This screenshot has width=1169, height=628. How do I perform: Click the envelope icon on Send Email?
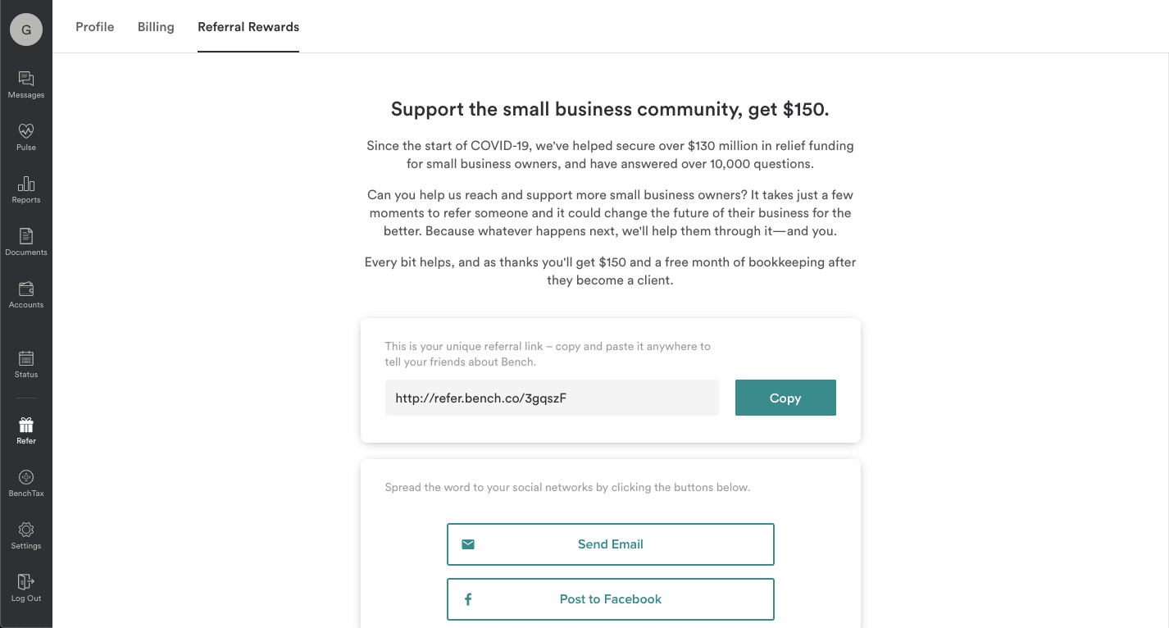tap(468, 544)
